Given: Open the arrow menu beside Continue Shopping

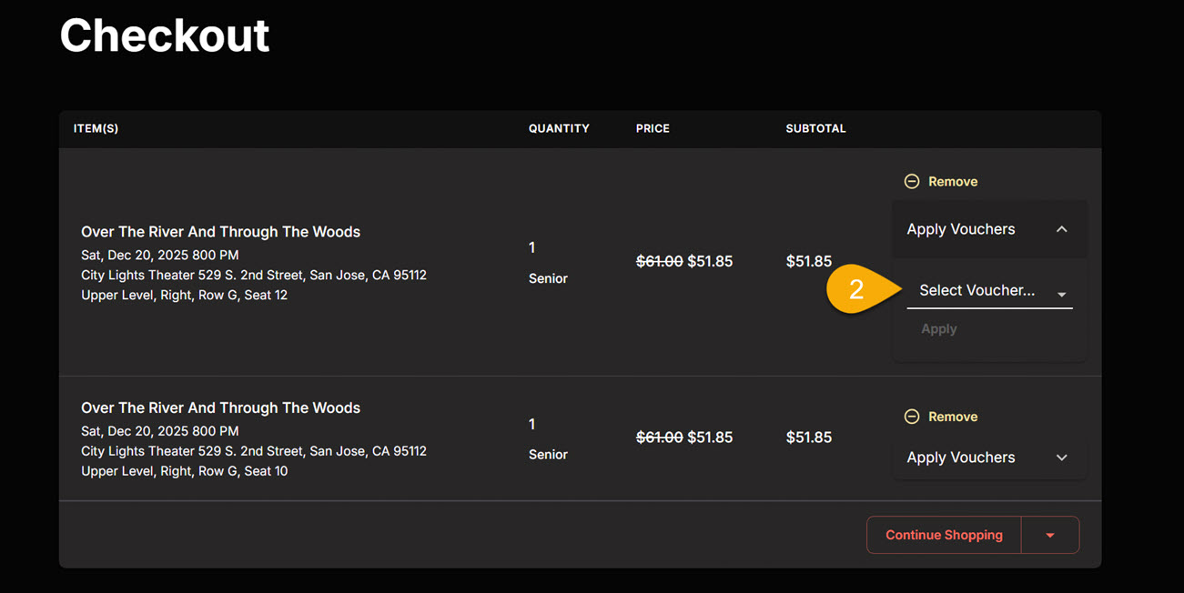Looking at the screenshot, I should click(1050, 535).
